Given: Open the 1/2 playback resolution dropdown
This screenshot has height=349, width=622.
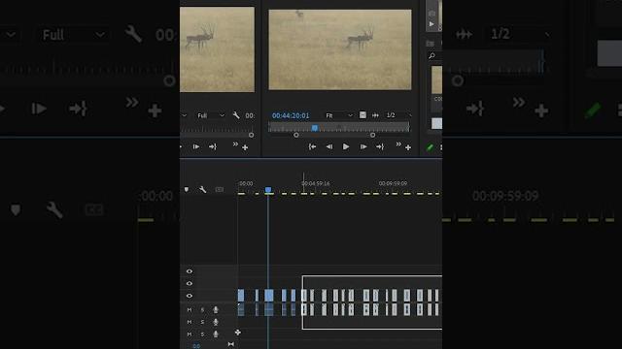Looking at the screenshot, I should coord(398,115).
